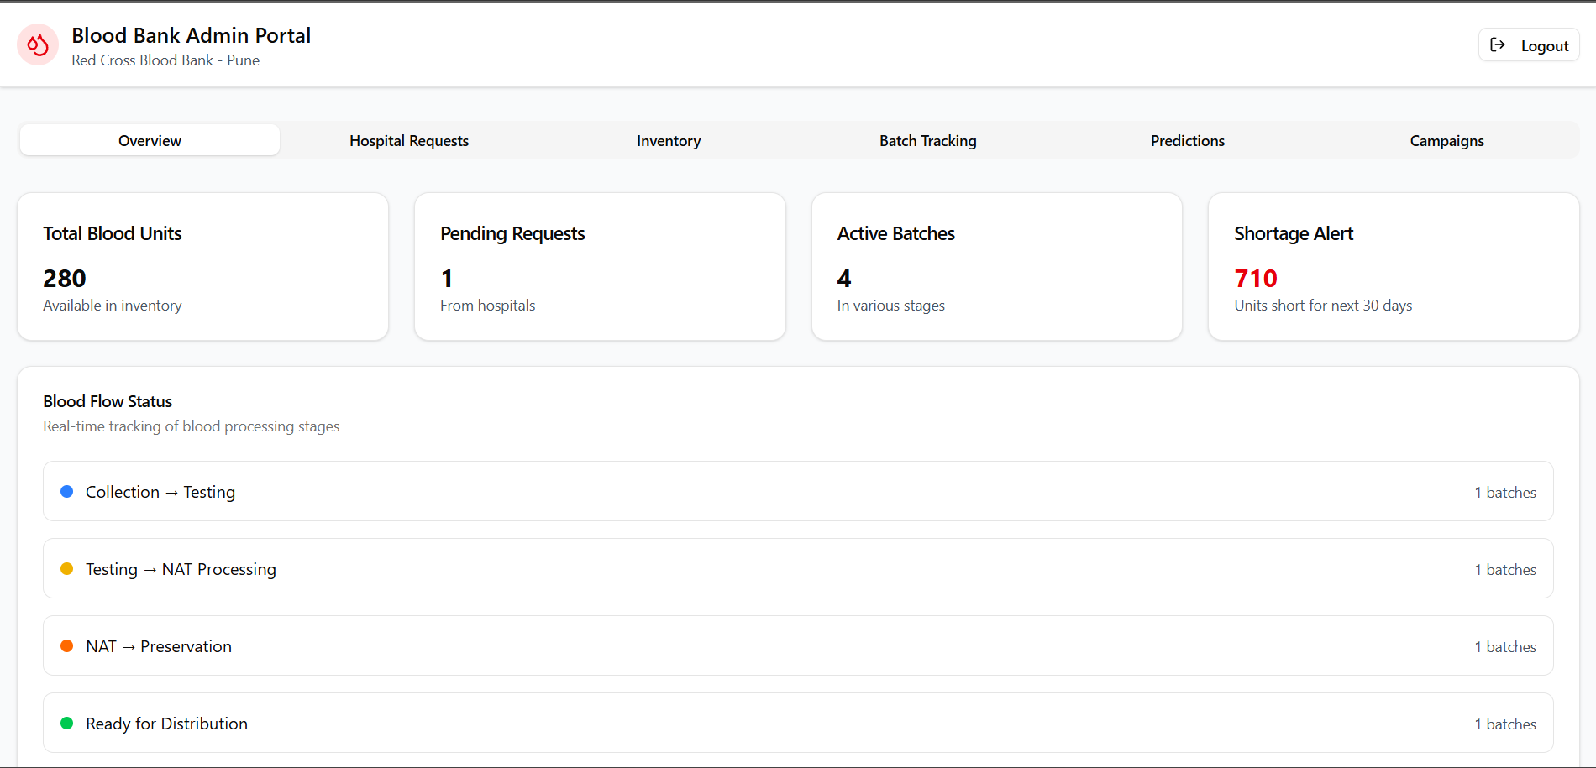This screenshot has height=768, width=1596.
Task: Click batch count in Testing → NAT Processing row
Action: [x=1505, y=570]
